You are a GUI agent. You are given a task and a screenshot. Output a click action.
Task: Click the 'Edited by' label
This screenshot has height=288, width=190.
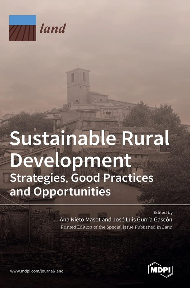[163, 212]
